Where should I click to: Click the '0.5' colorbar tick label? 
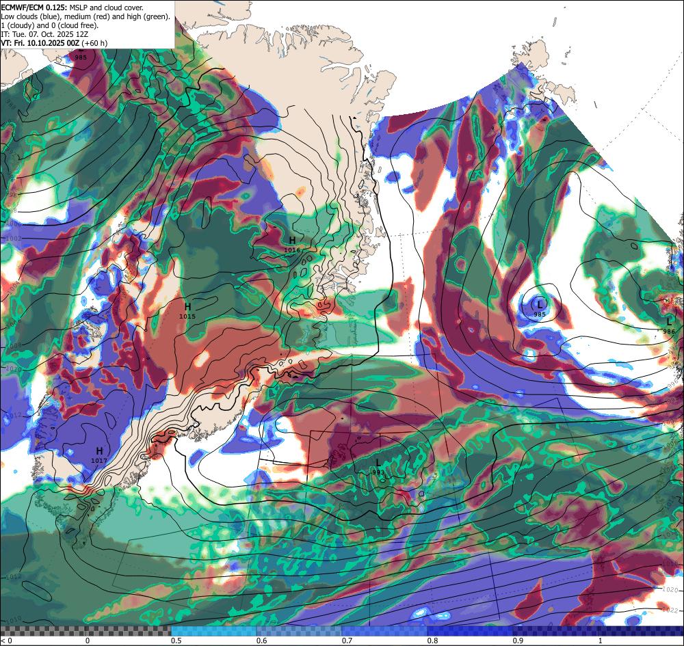(x=176, y=641)
